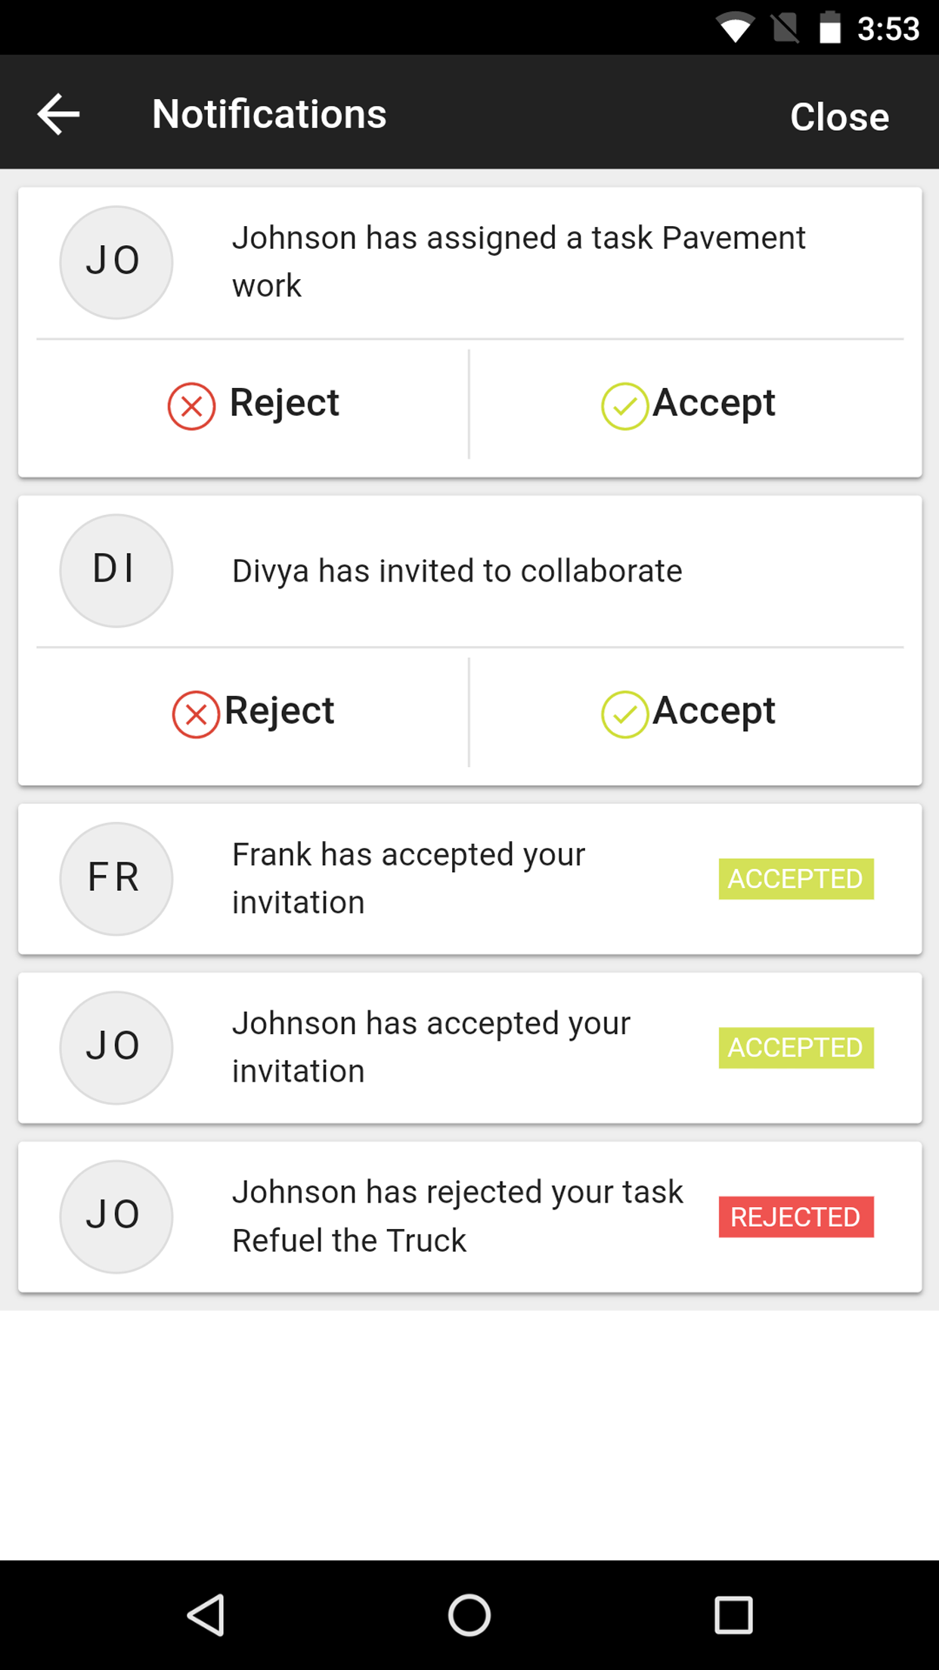Click ACCEPTED badge on Johnson's invitation notification
939x1670 pixels.
point(796,1048)
